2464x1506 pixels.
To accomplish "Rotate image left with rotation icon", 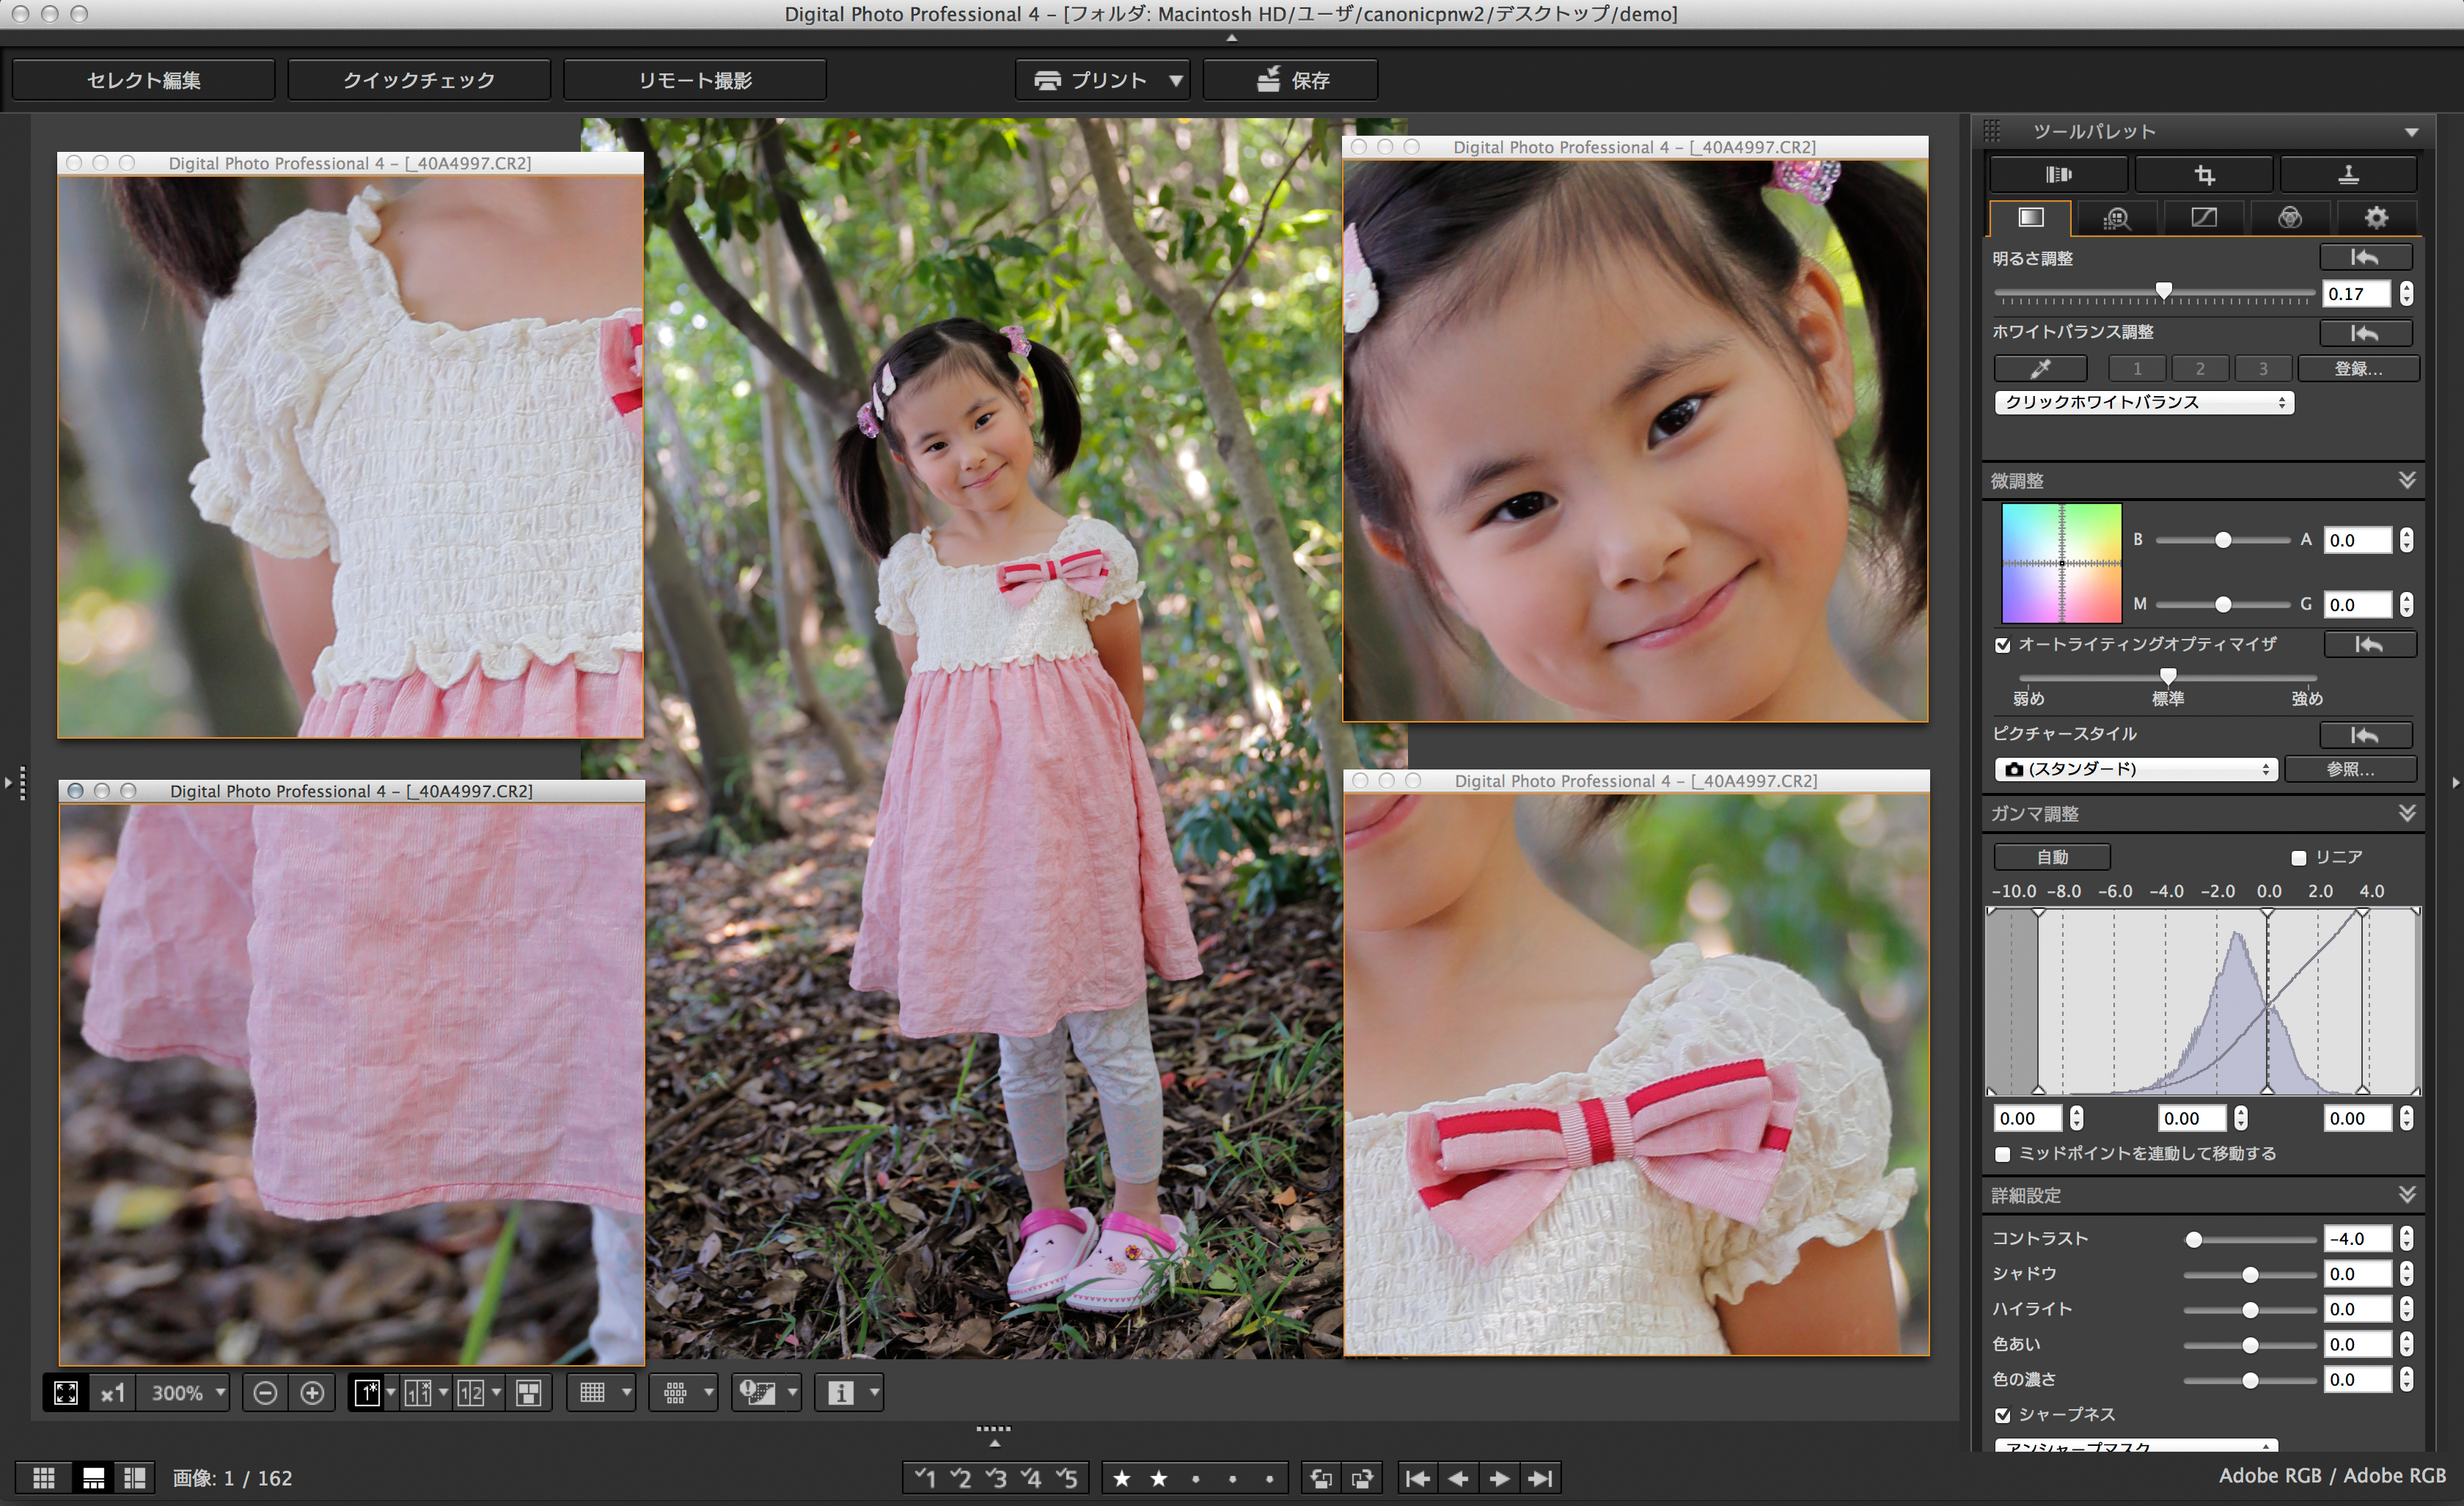I will [1321, 1478].
